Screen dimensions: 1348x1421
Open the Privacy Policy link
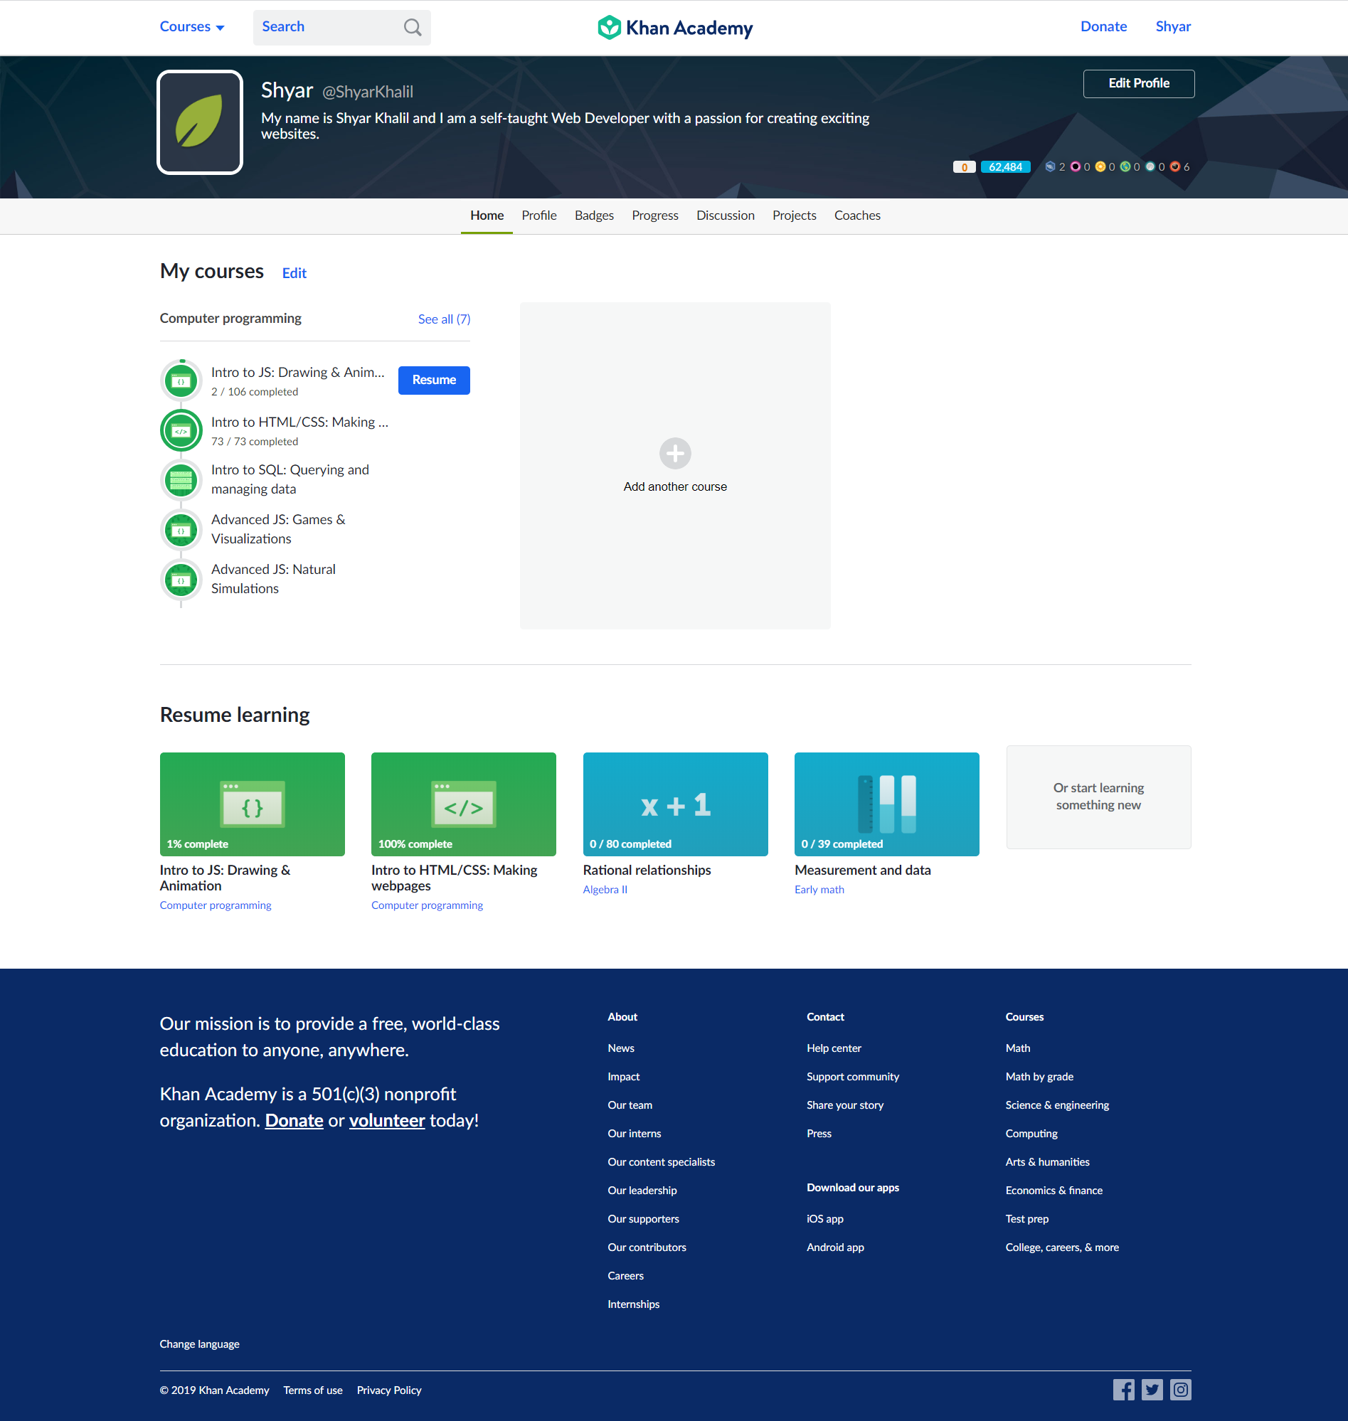click(388, 1390)
